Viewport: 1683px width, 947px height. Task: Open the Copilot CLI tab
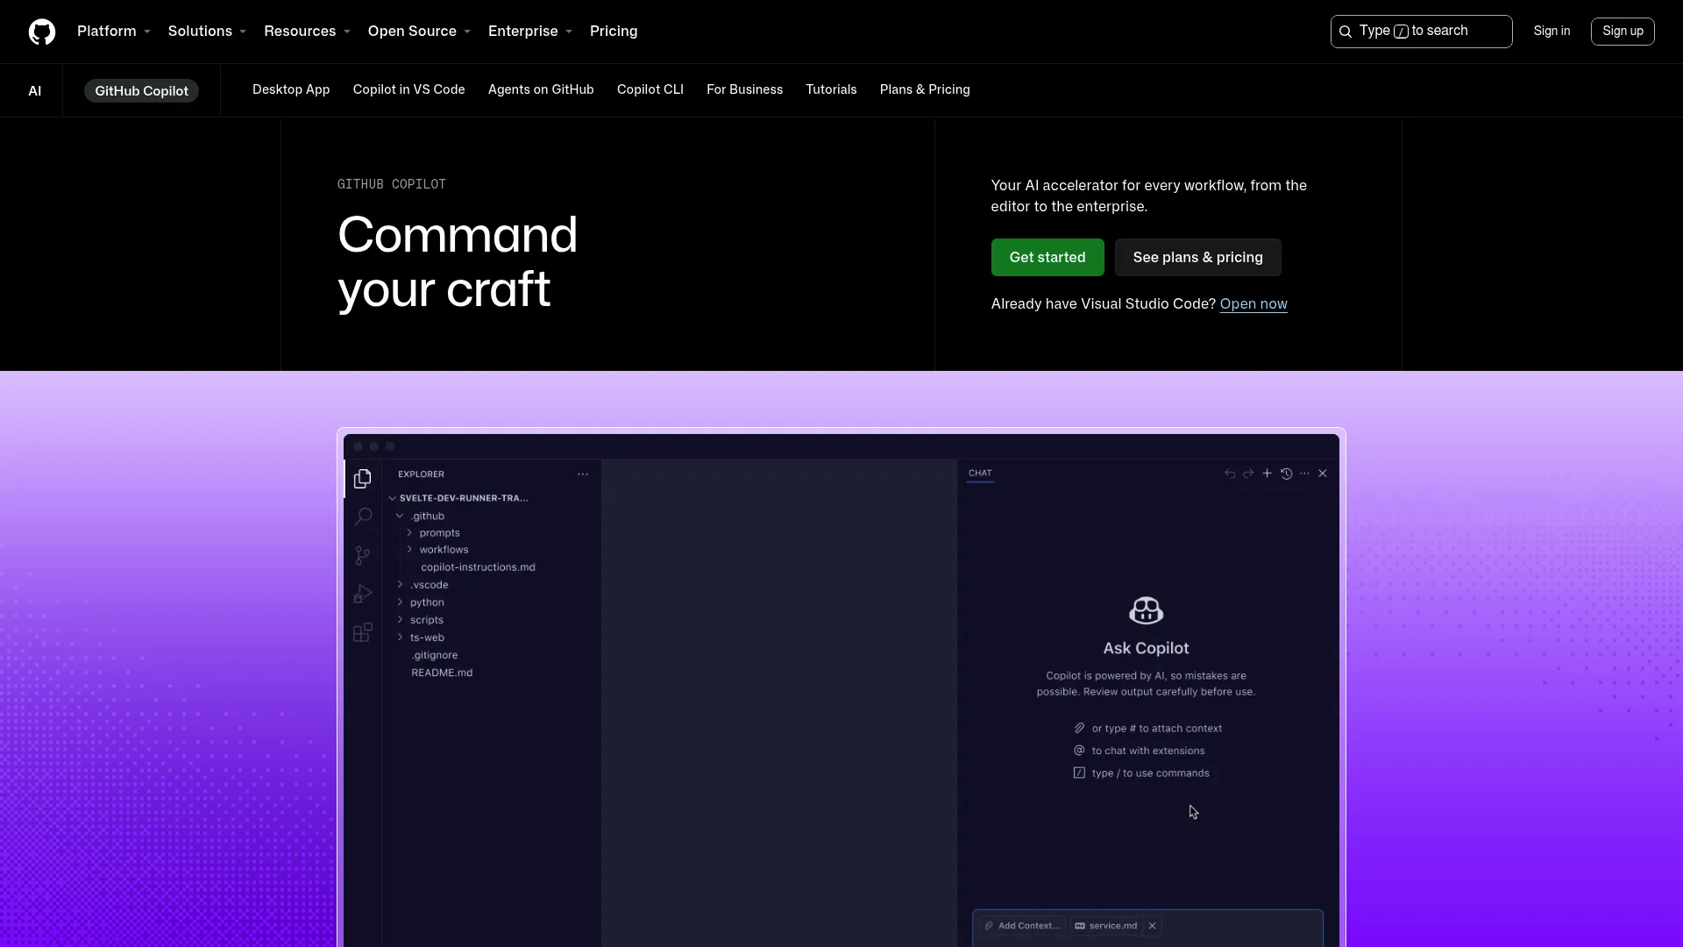[x=650, y=89]
